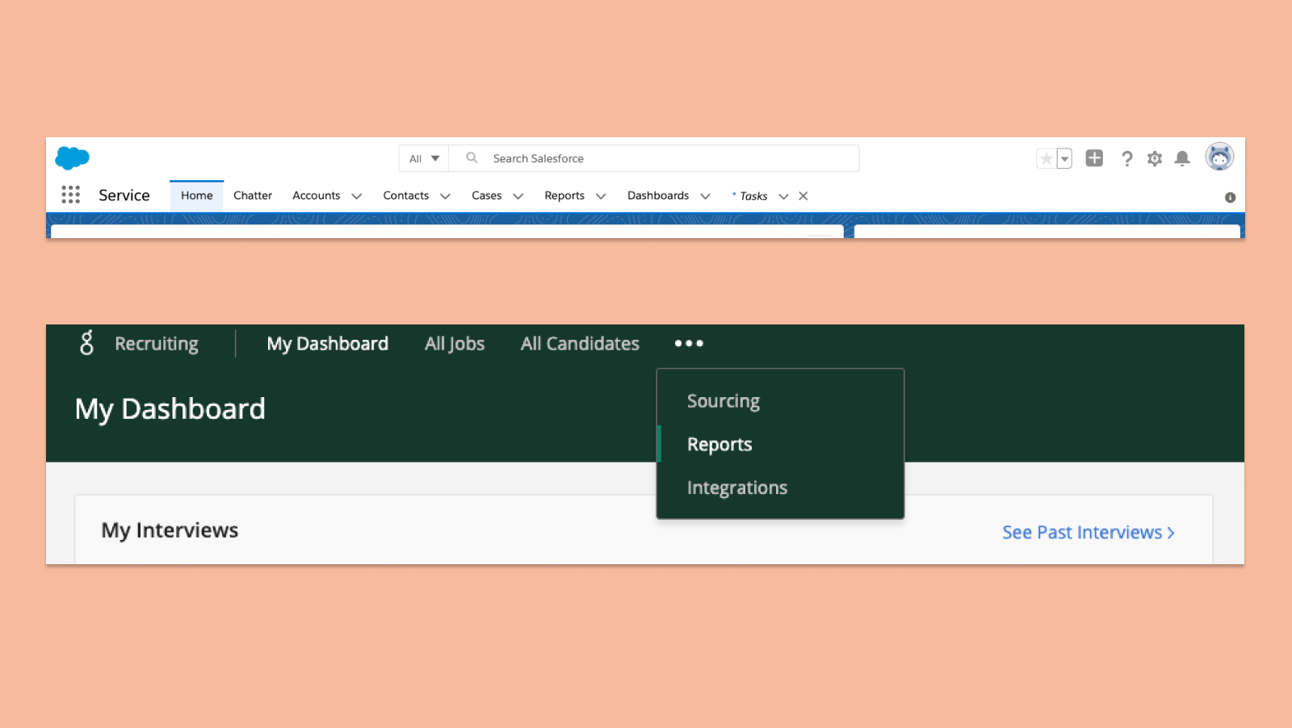Open the All Candidates tab
The width and height of the screenshot is (1292, 728).
click(x=580, y=343)
